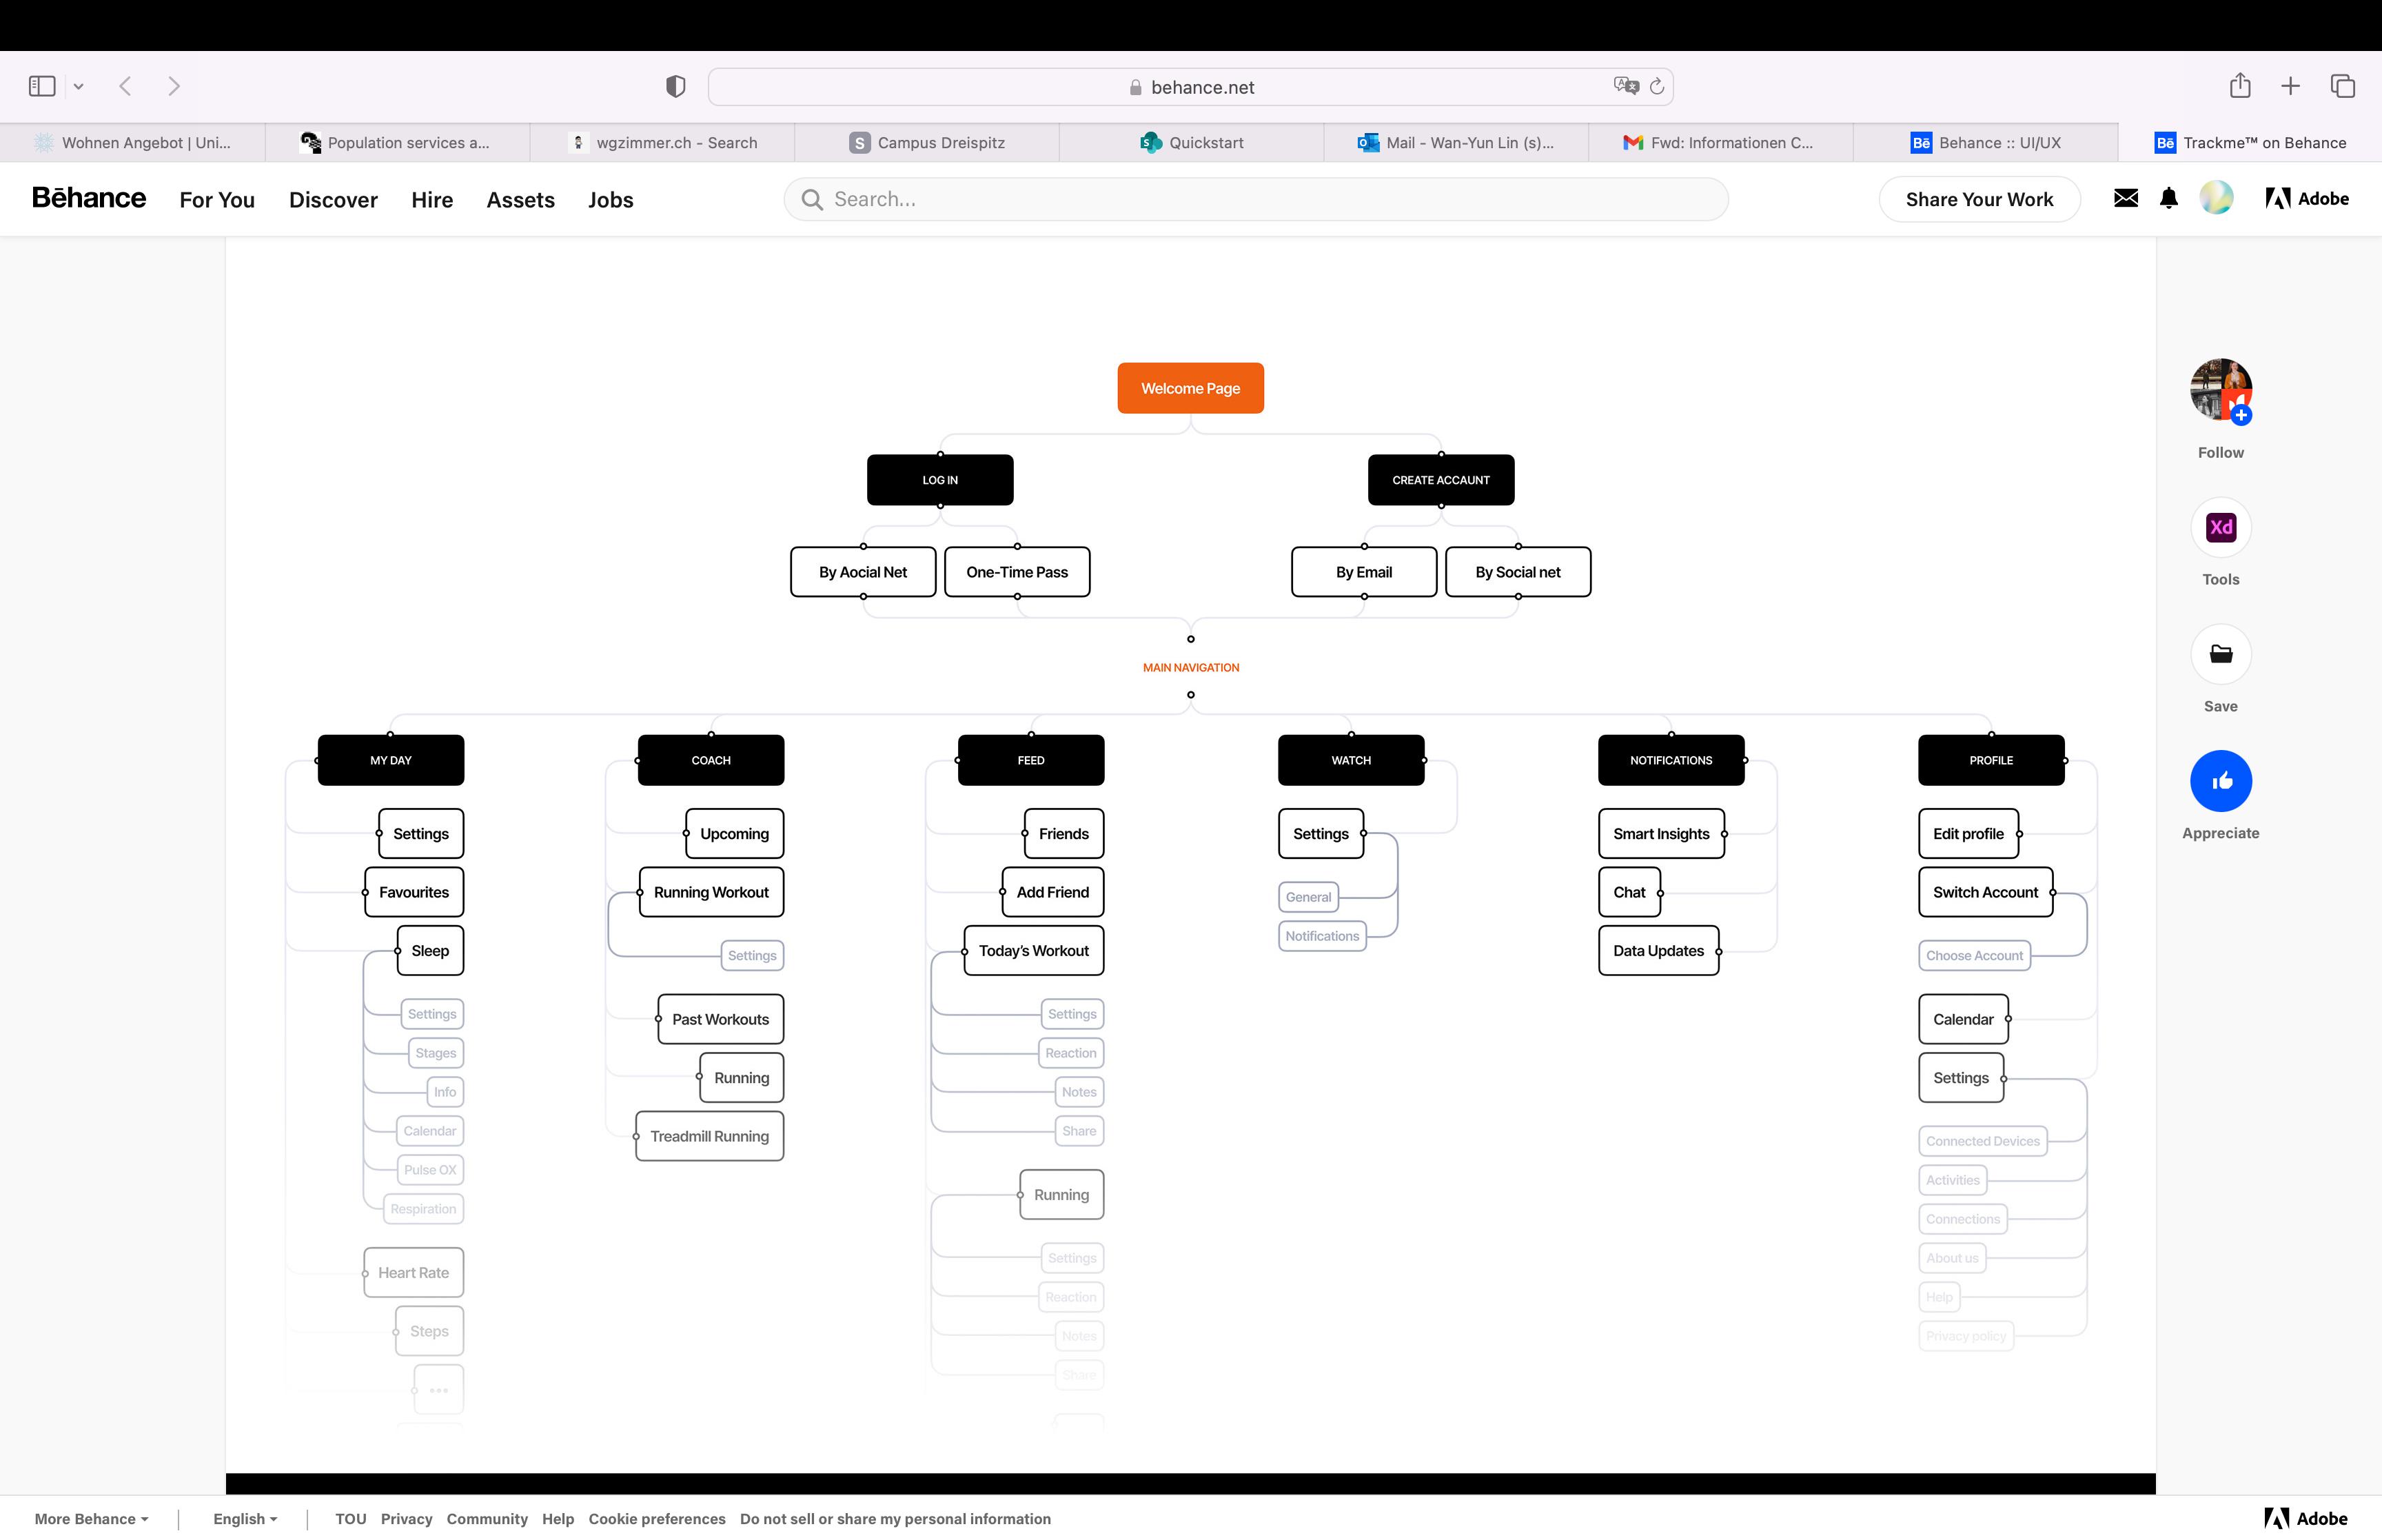Open the Discover menu item
This screenshot has width=2382, height=1540.
[x=333, y=199]
